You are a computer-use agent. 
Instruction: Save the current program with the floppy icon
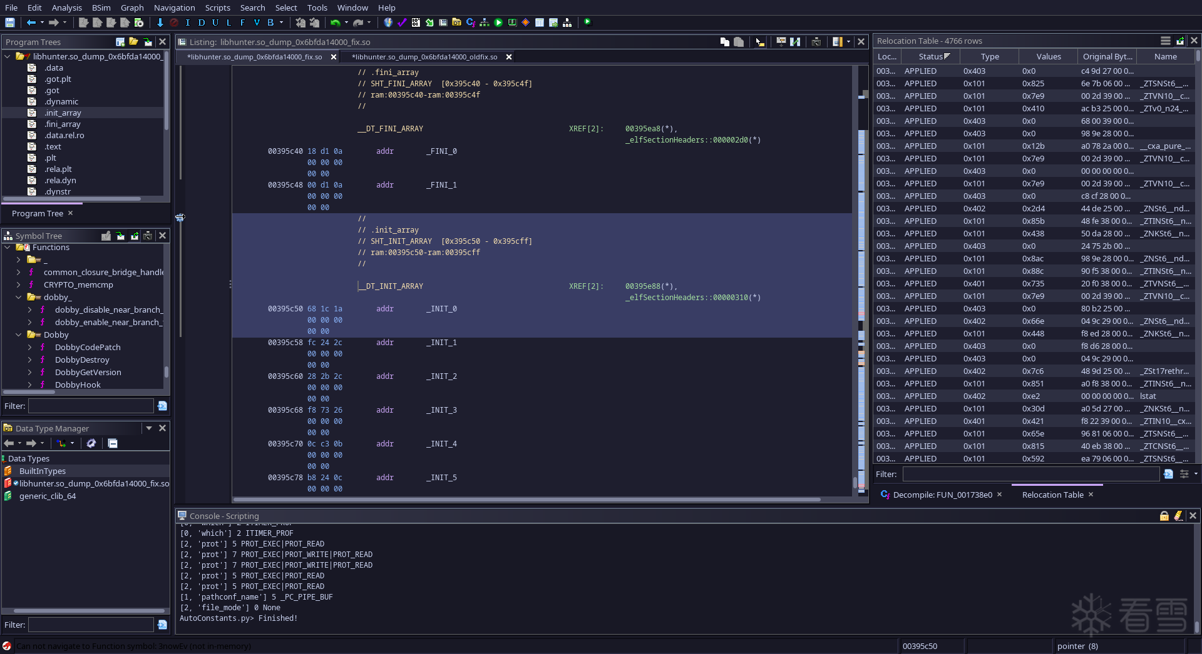pyautogui.click(x=10, y=23)
